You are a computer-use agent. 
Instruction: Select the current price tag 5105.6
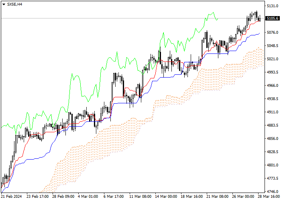pyautogui.click(x=273, y=18)
